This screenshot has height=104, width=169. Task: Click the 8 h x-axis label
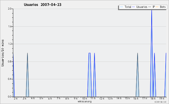point(67,98)
